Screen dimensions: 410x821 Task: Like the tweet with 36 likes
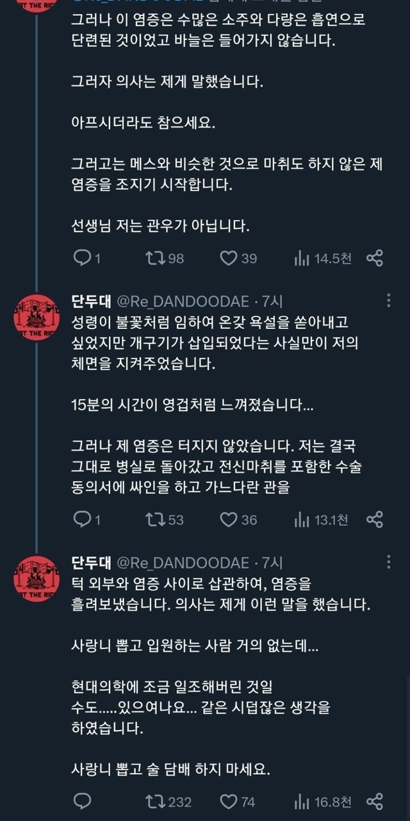(x=229, y=519)
